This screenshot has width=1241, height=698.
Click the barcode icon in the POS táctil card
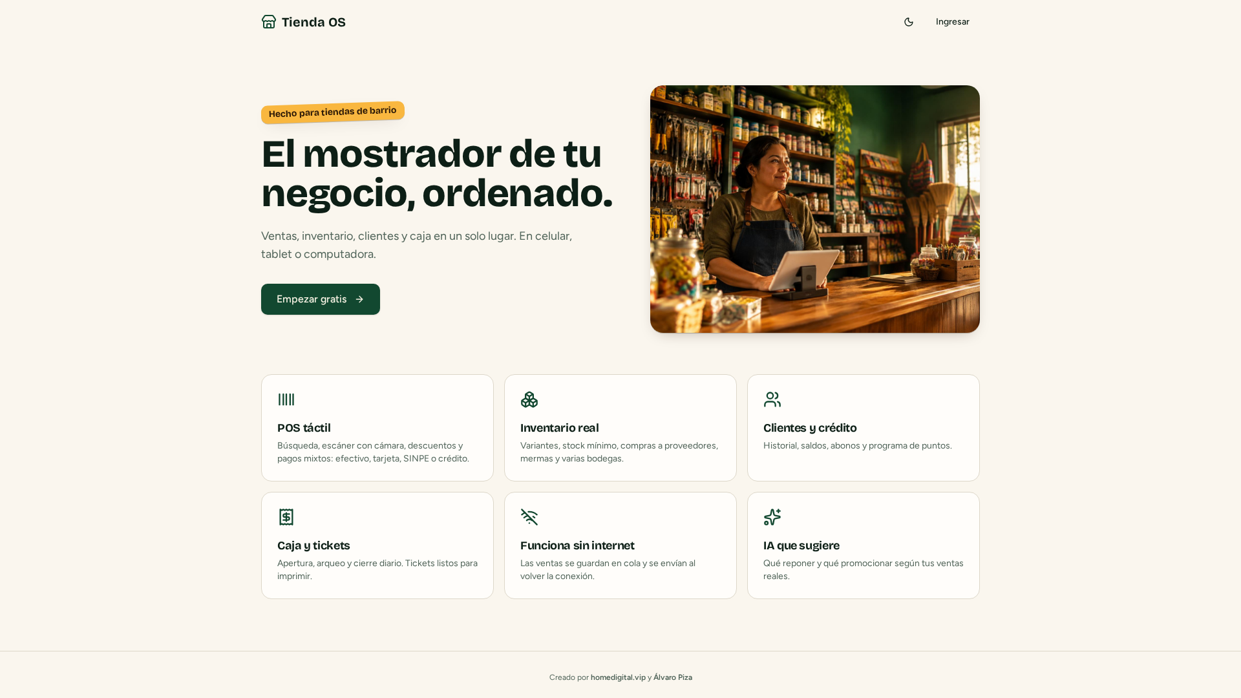tap(286, 399)
